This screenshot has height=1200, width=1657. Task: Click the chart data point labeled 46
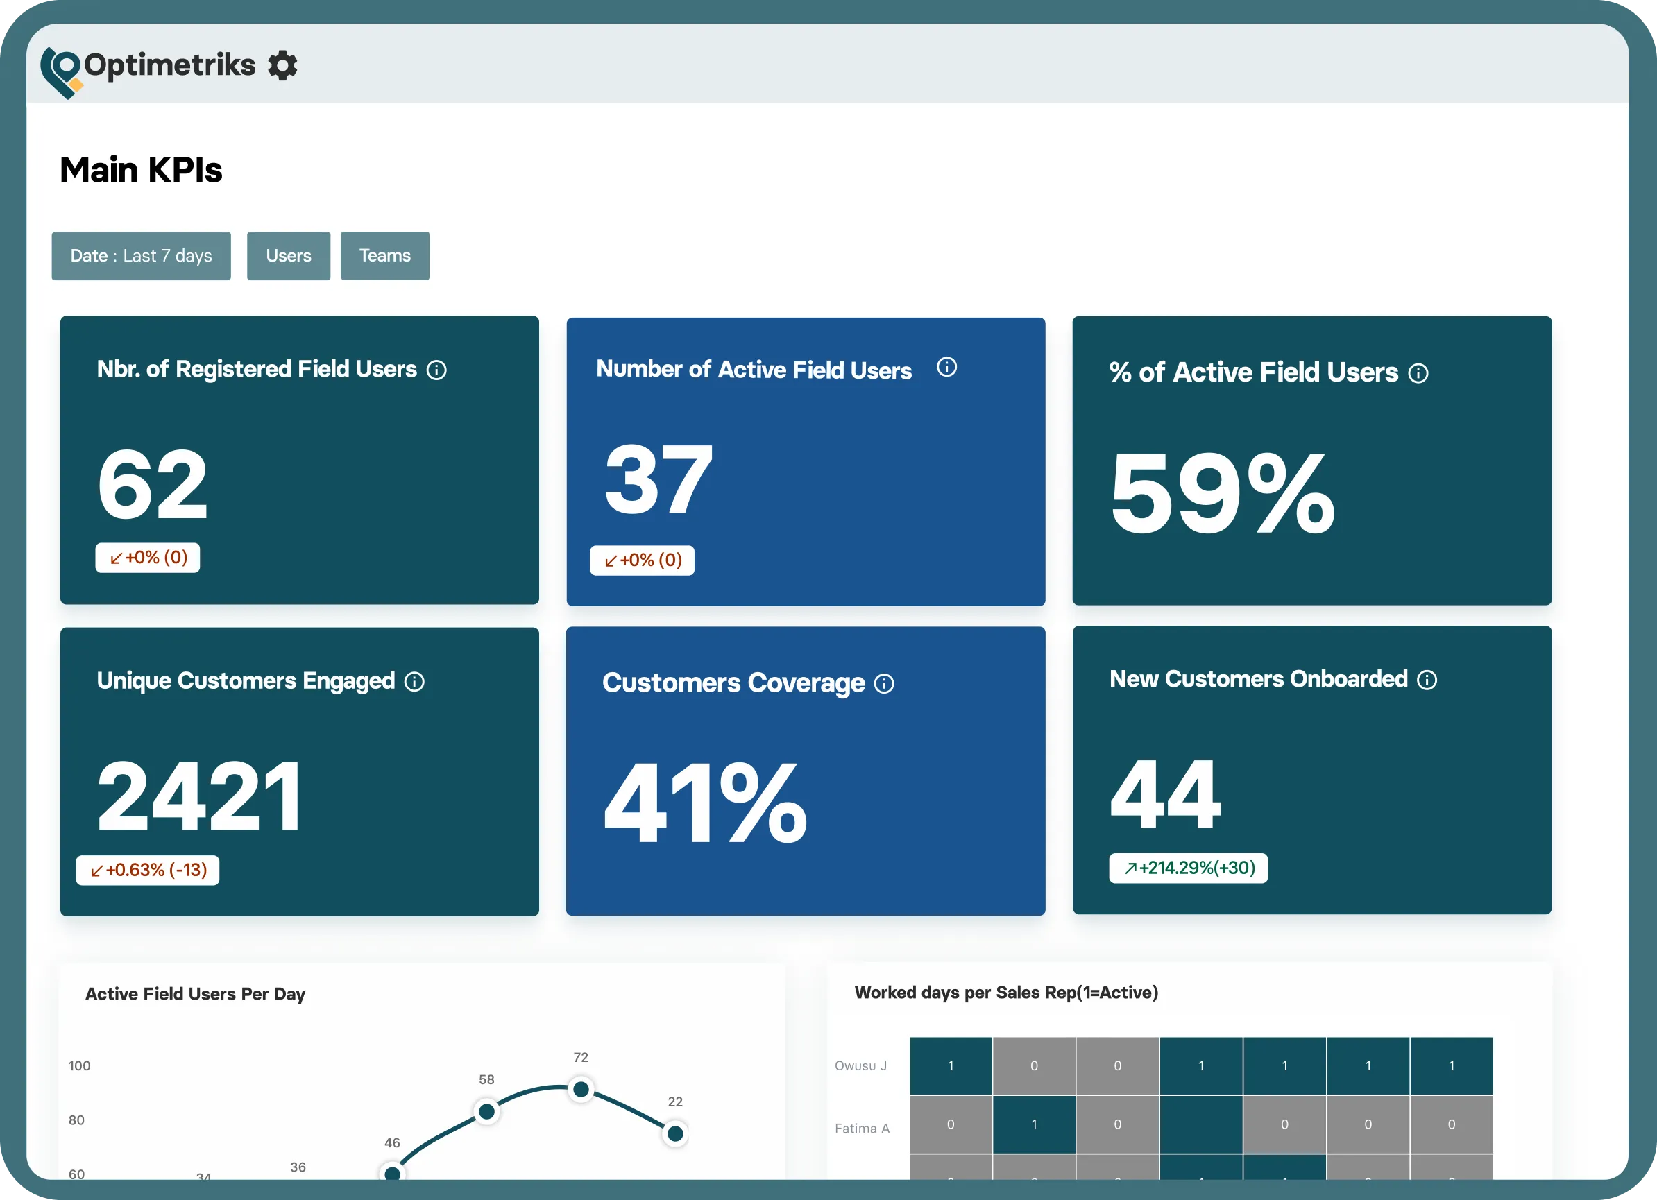coord(392,1172)
